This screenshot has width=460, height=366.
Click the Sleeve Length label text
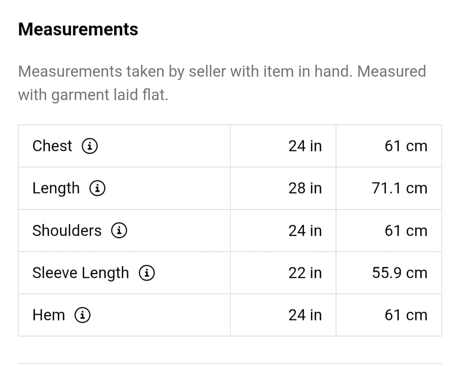tap(81, 273)
